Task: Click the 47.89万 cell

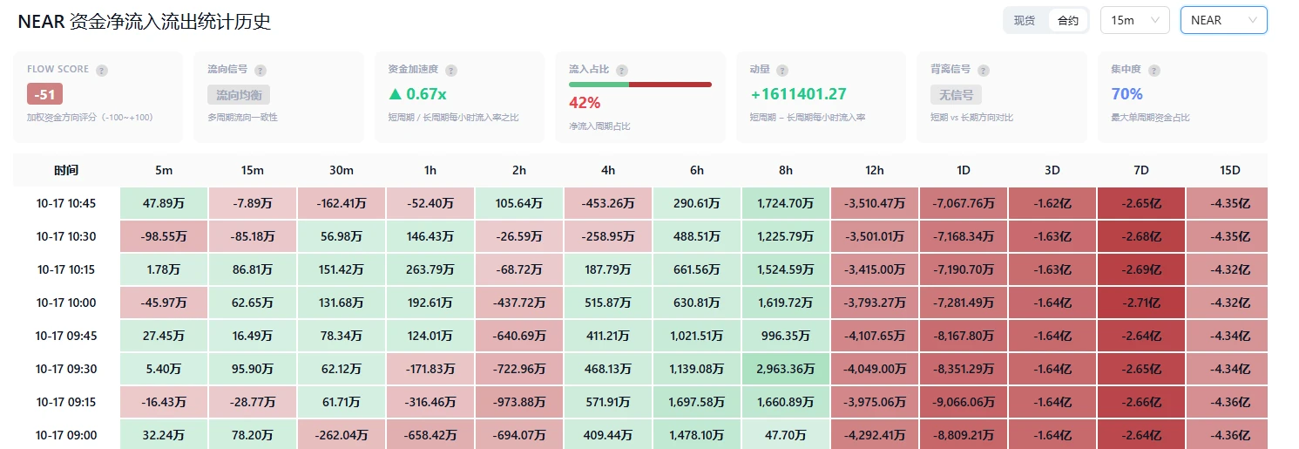Action: [164, 203]
